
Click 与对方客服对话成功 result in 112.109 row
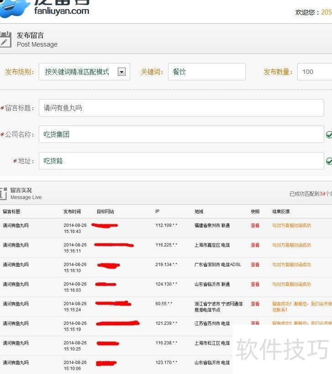(x=292, y=226)
